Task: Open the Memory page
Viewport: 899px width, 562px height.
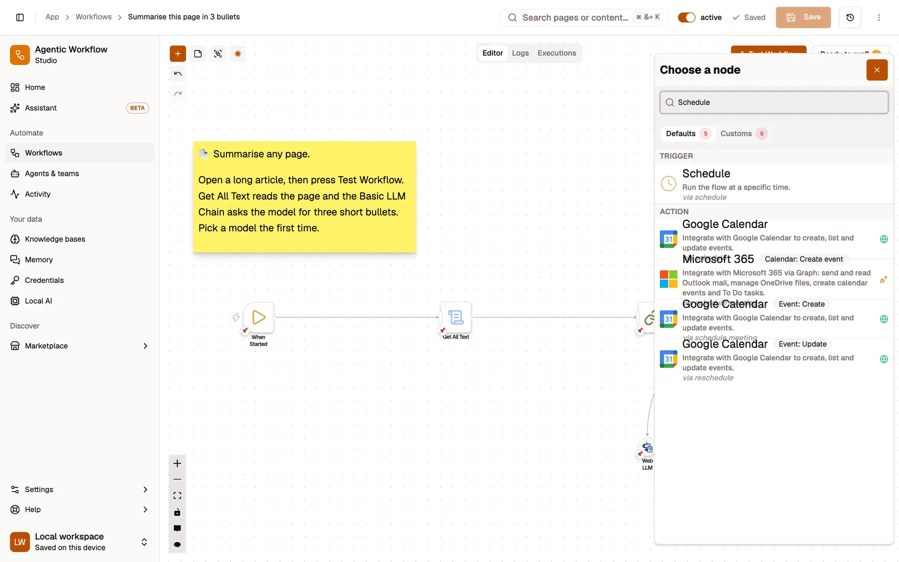Action: 80,259
